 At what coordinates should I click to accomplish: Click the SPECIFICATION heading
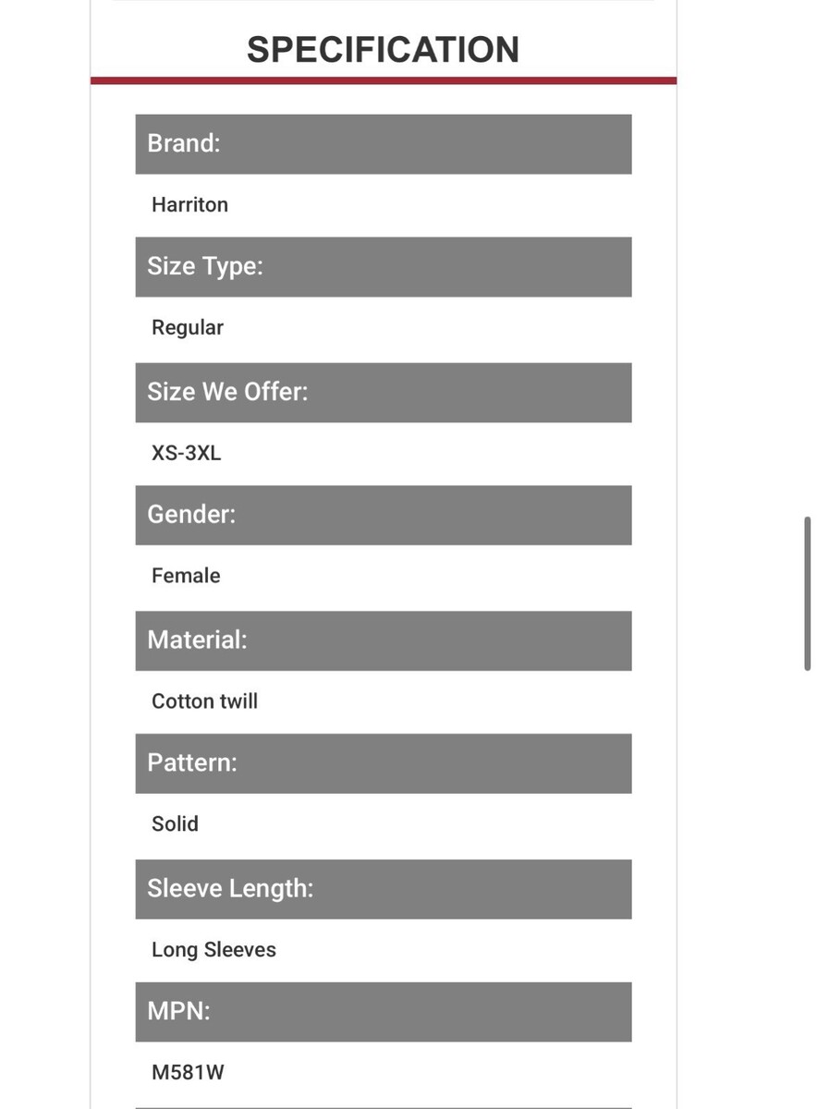[x=383, y=49]
